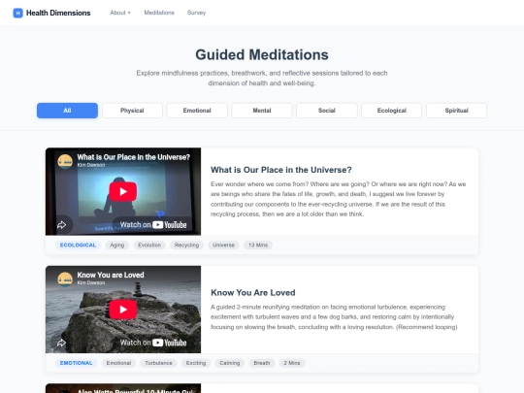
Task: Filter meditations by Social
Action: (x=326, y=111)
